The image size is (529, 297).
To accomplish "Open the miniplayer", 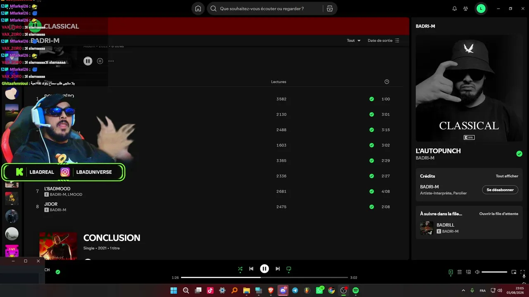I will [x=514, y=272].
